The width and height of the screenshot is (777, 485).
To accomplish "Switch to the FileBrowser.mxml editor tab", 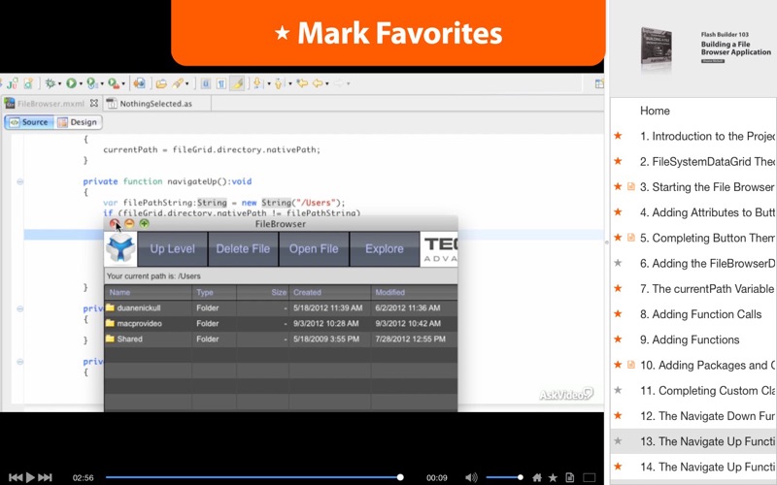I will point(51,104).
